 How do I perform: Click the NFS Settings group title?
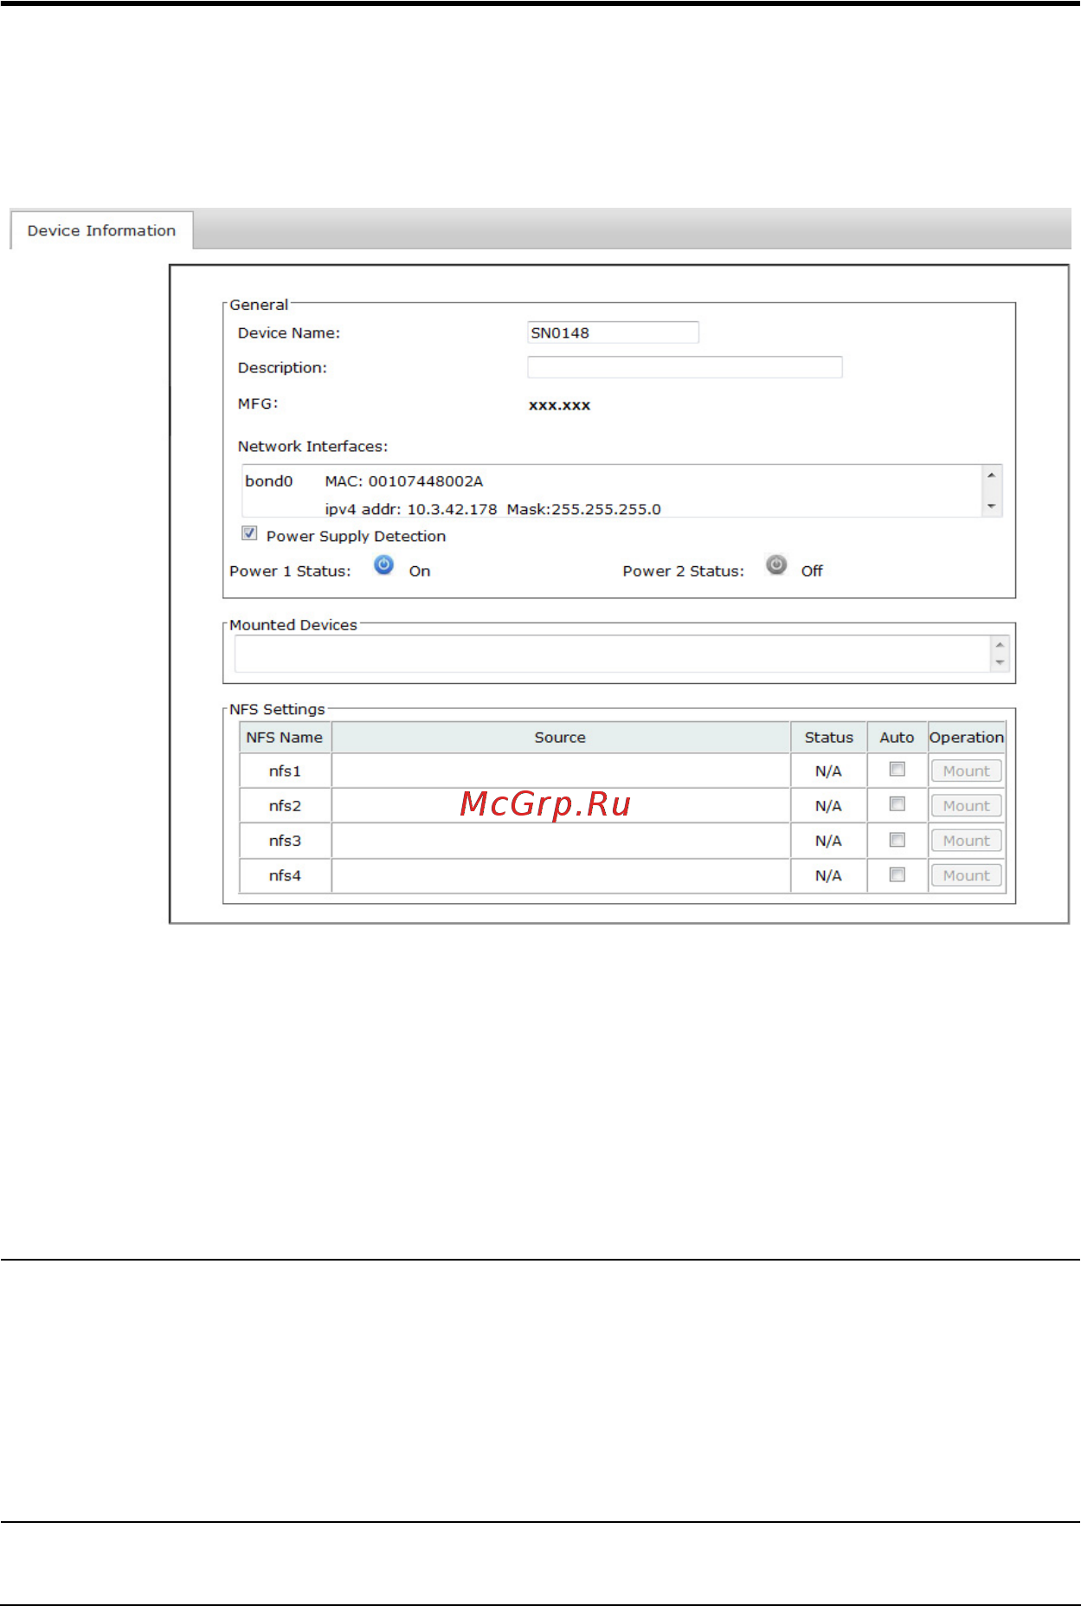tap(277, 709)
